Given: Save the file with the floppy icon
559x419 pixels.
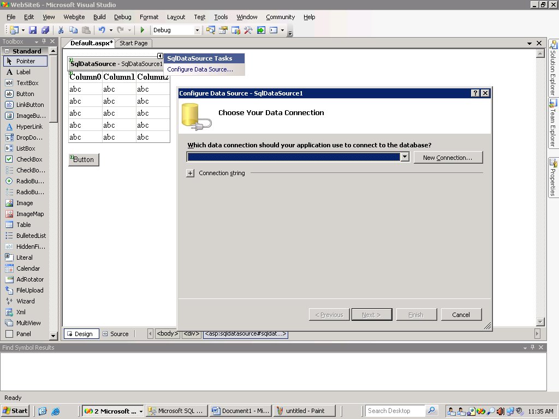Looking at the screenshot, I should click(33, 31).
